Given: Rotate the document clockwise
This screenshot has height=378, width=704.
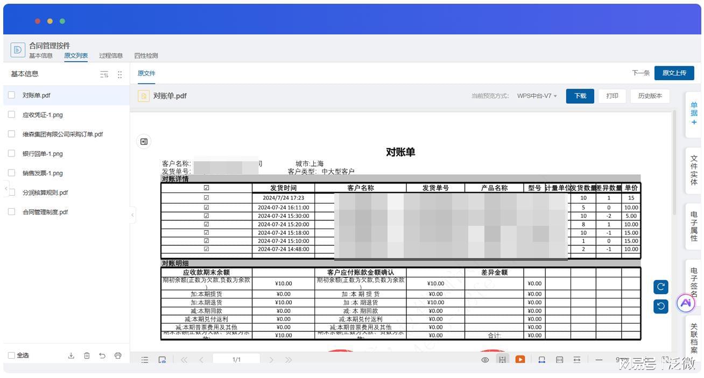Looking at the screenshot, I should tap(661, 287).
